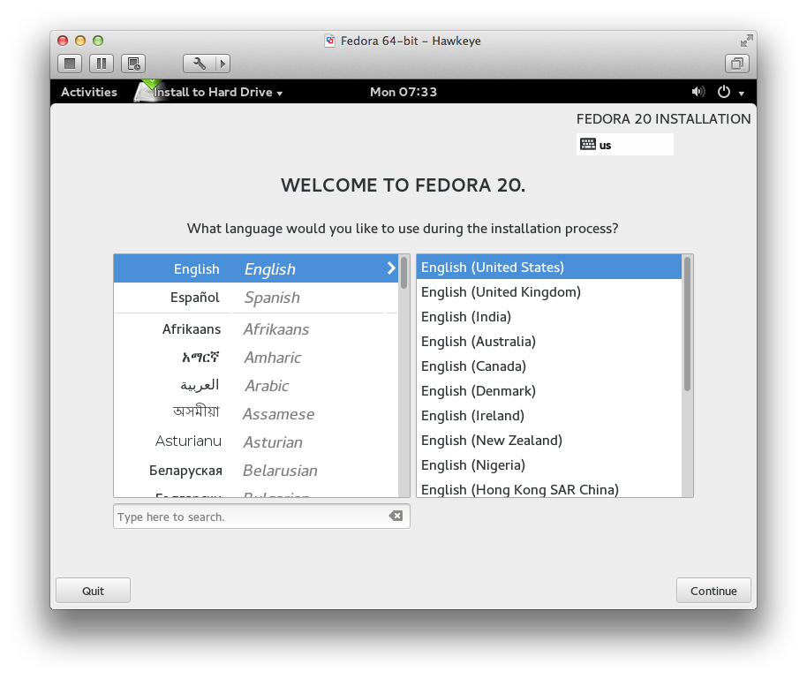Screen dimensions: 807x679
Task: Click the Quit button
Action: pos(94,591)
